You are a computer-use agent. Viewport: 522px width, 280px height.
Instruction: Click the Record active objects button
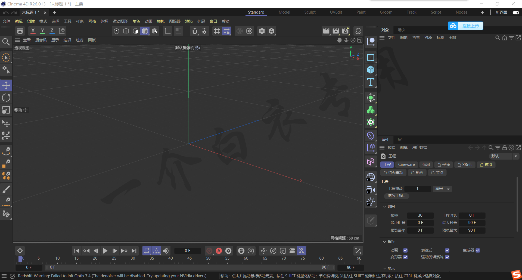point(209,251)
